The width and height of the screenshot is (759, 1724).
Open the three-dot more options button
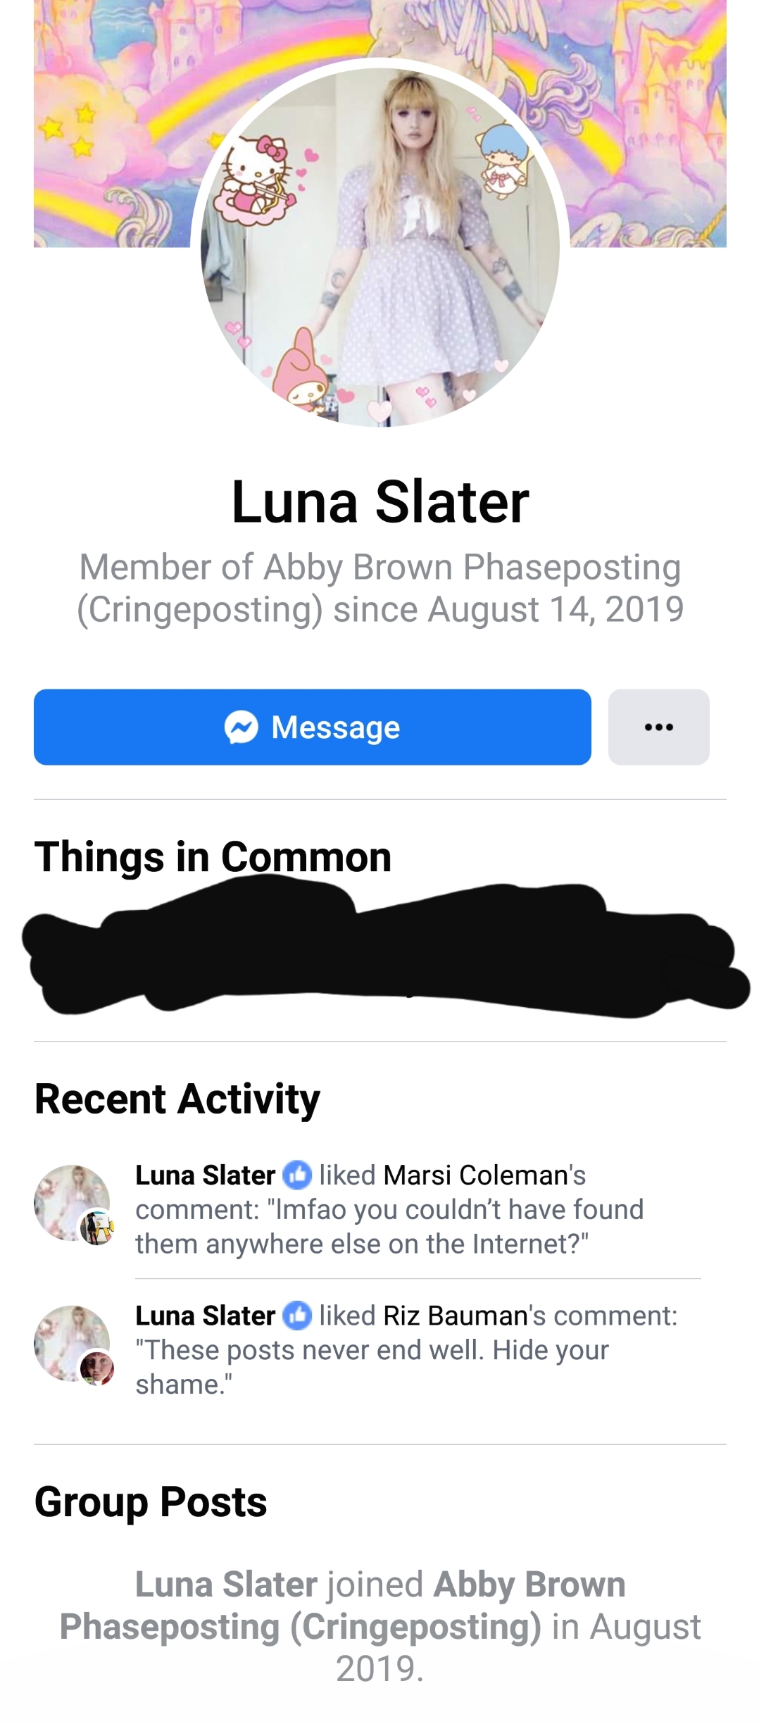point(658,727)
